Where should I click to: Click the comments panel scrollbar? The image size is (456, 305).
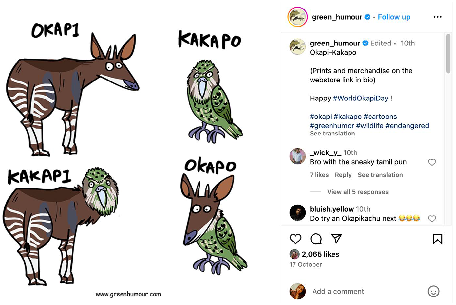tap(448, 54)
